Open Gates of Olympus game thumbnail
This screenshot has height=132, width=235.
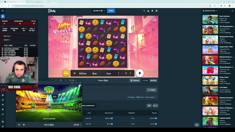point(210,111)
